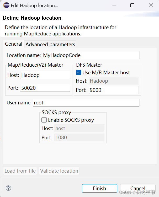The image size is (159, 197).
Task: Uncheck Use M/R Master host checkbox
Action: point(78,72)
